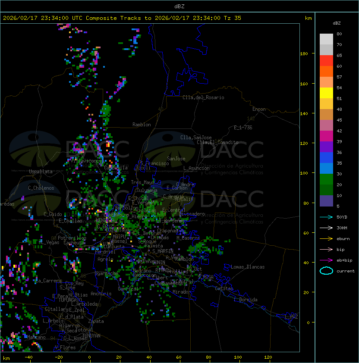Select the Anchoris place label
This screenshot has width=359, height=363.
[101, 294]
